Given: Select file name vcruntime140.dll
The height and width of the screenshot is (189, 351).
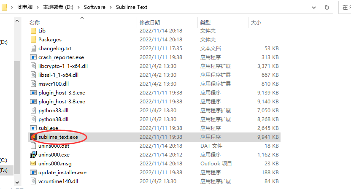Looking at the screenshot, I should tap(58, 181).
